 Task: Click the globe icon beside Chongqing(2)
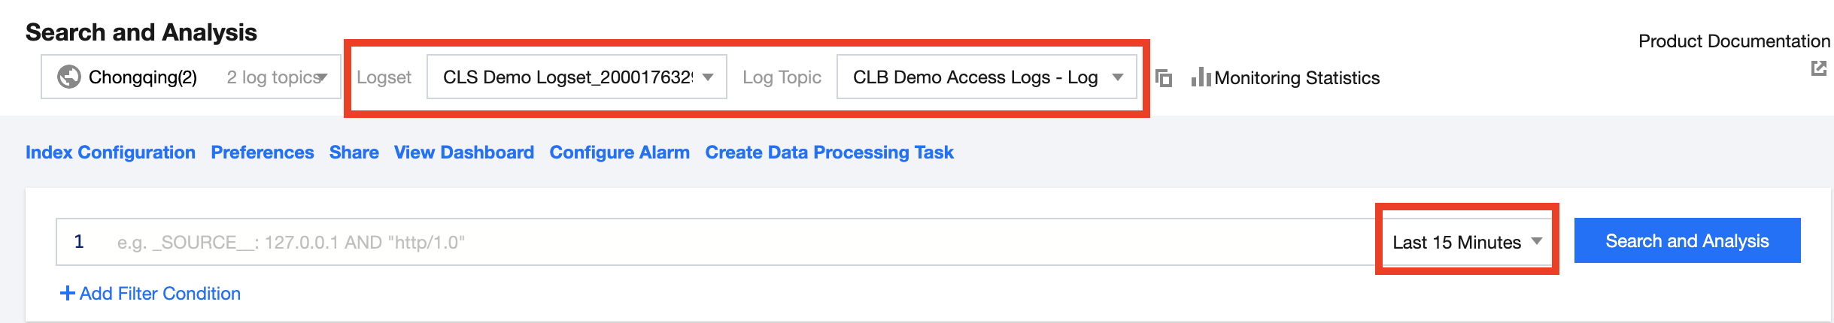pos(69,77)
